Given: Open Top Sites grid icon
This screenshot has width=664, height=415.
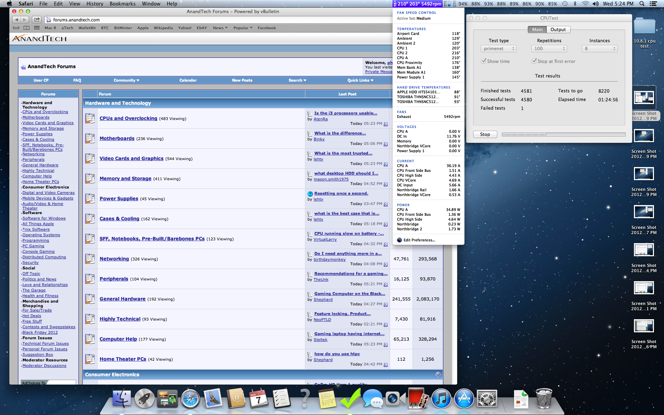Looking at the screenshot, I should 37,28.
